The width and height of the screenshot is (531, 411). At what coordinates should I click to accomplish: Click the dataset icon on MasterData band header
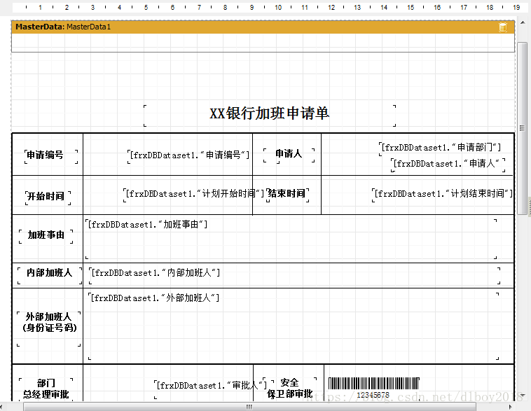pyautogui.click(x=503, y=27)
